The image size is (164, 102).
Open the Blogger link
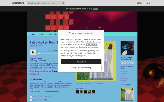tap(123, 76)
